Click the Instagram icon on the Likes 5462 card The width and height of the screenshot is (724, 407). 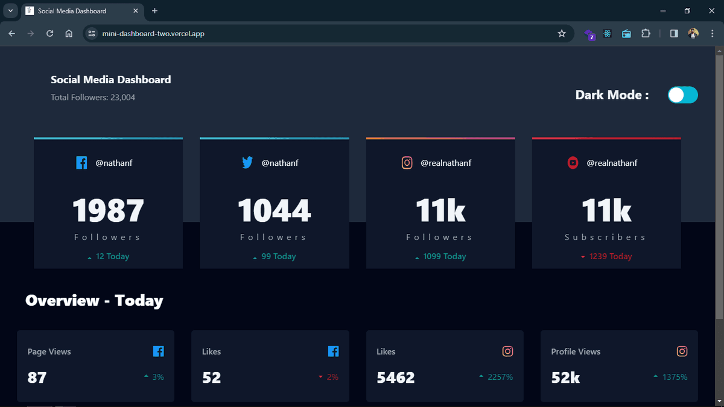click(507, 351)
